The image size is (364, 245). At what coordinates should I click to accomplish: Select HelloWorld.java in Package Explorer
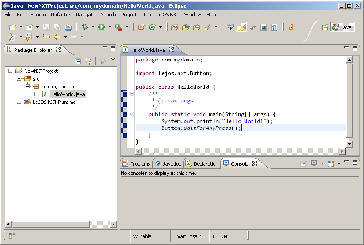(67, 94)
